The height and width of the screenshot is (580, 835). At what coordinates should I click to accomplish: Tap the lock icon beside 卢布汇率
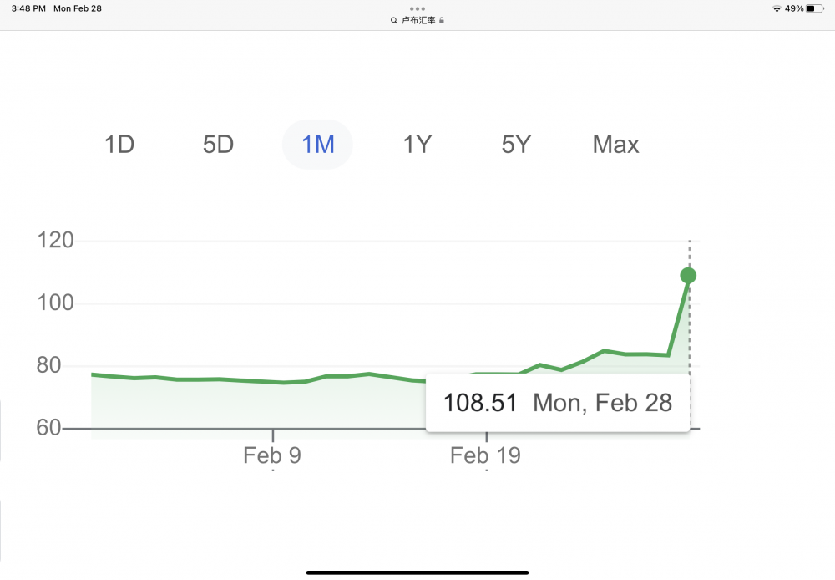click(442, 20)
